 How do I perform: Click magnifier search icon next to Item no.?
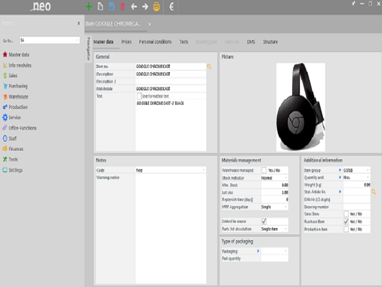click(209, 66)
